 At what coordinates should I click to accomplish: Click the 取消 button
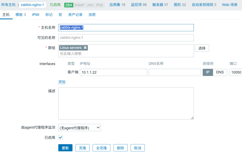click(137, 148)
